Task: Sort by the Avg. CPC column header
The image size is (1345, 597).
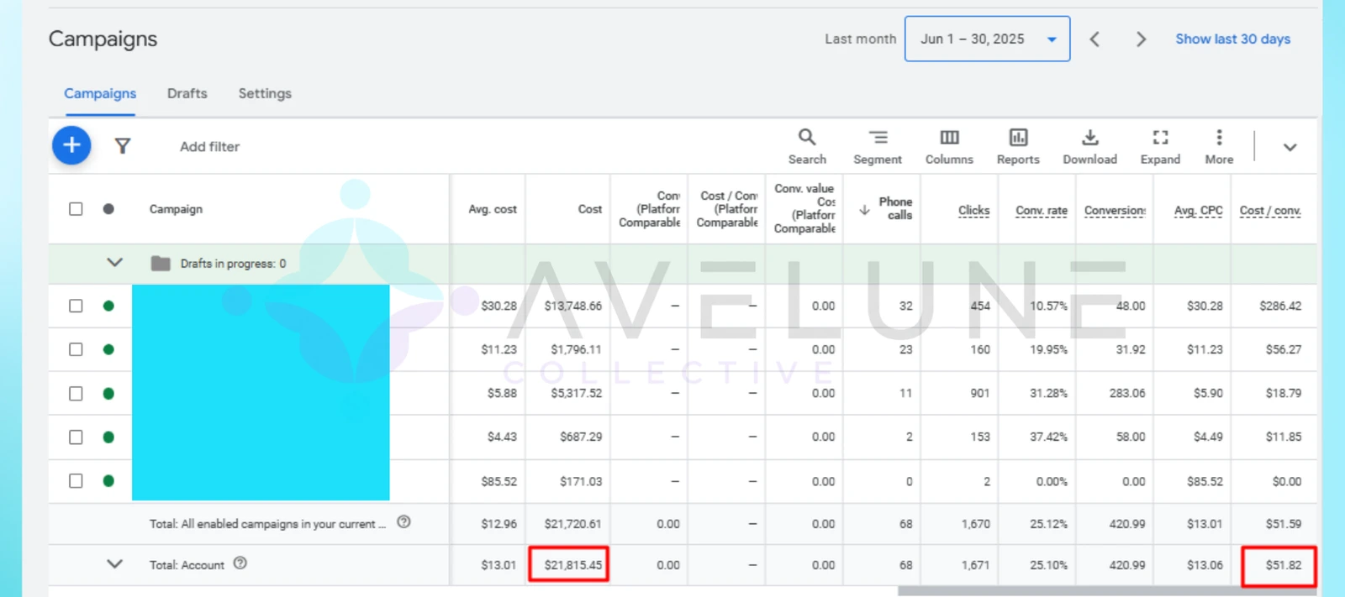Action: [1198, 211]
